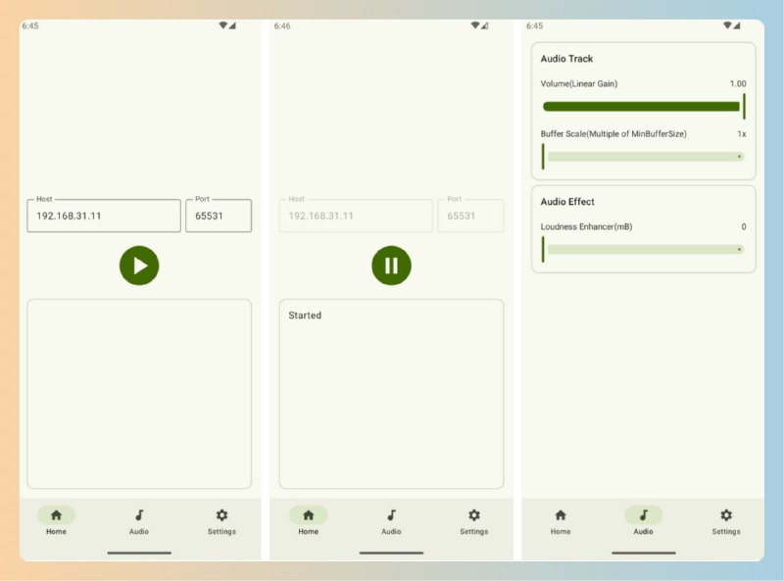Click the Loudness Enhancer slider track
The height and width of the screenshot is (581, 784).
coord(644,250)
